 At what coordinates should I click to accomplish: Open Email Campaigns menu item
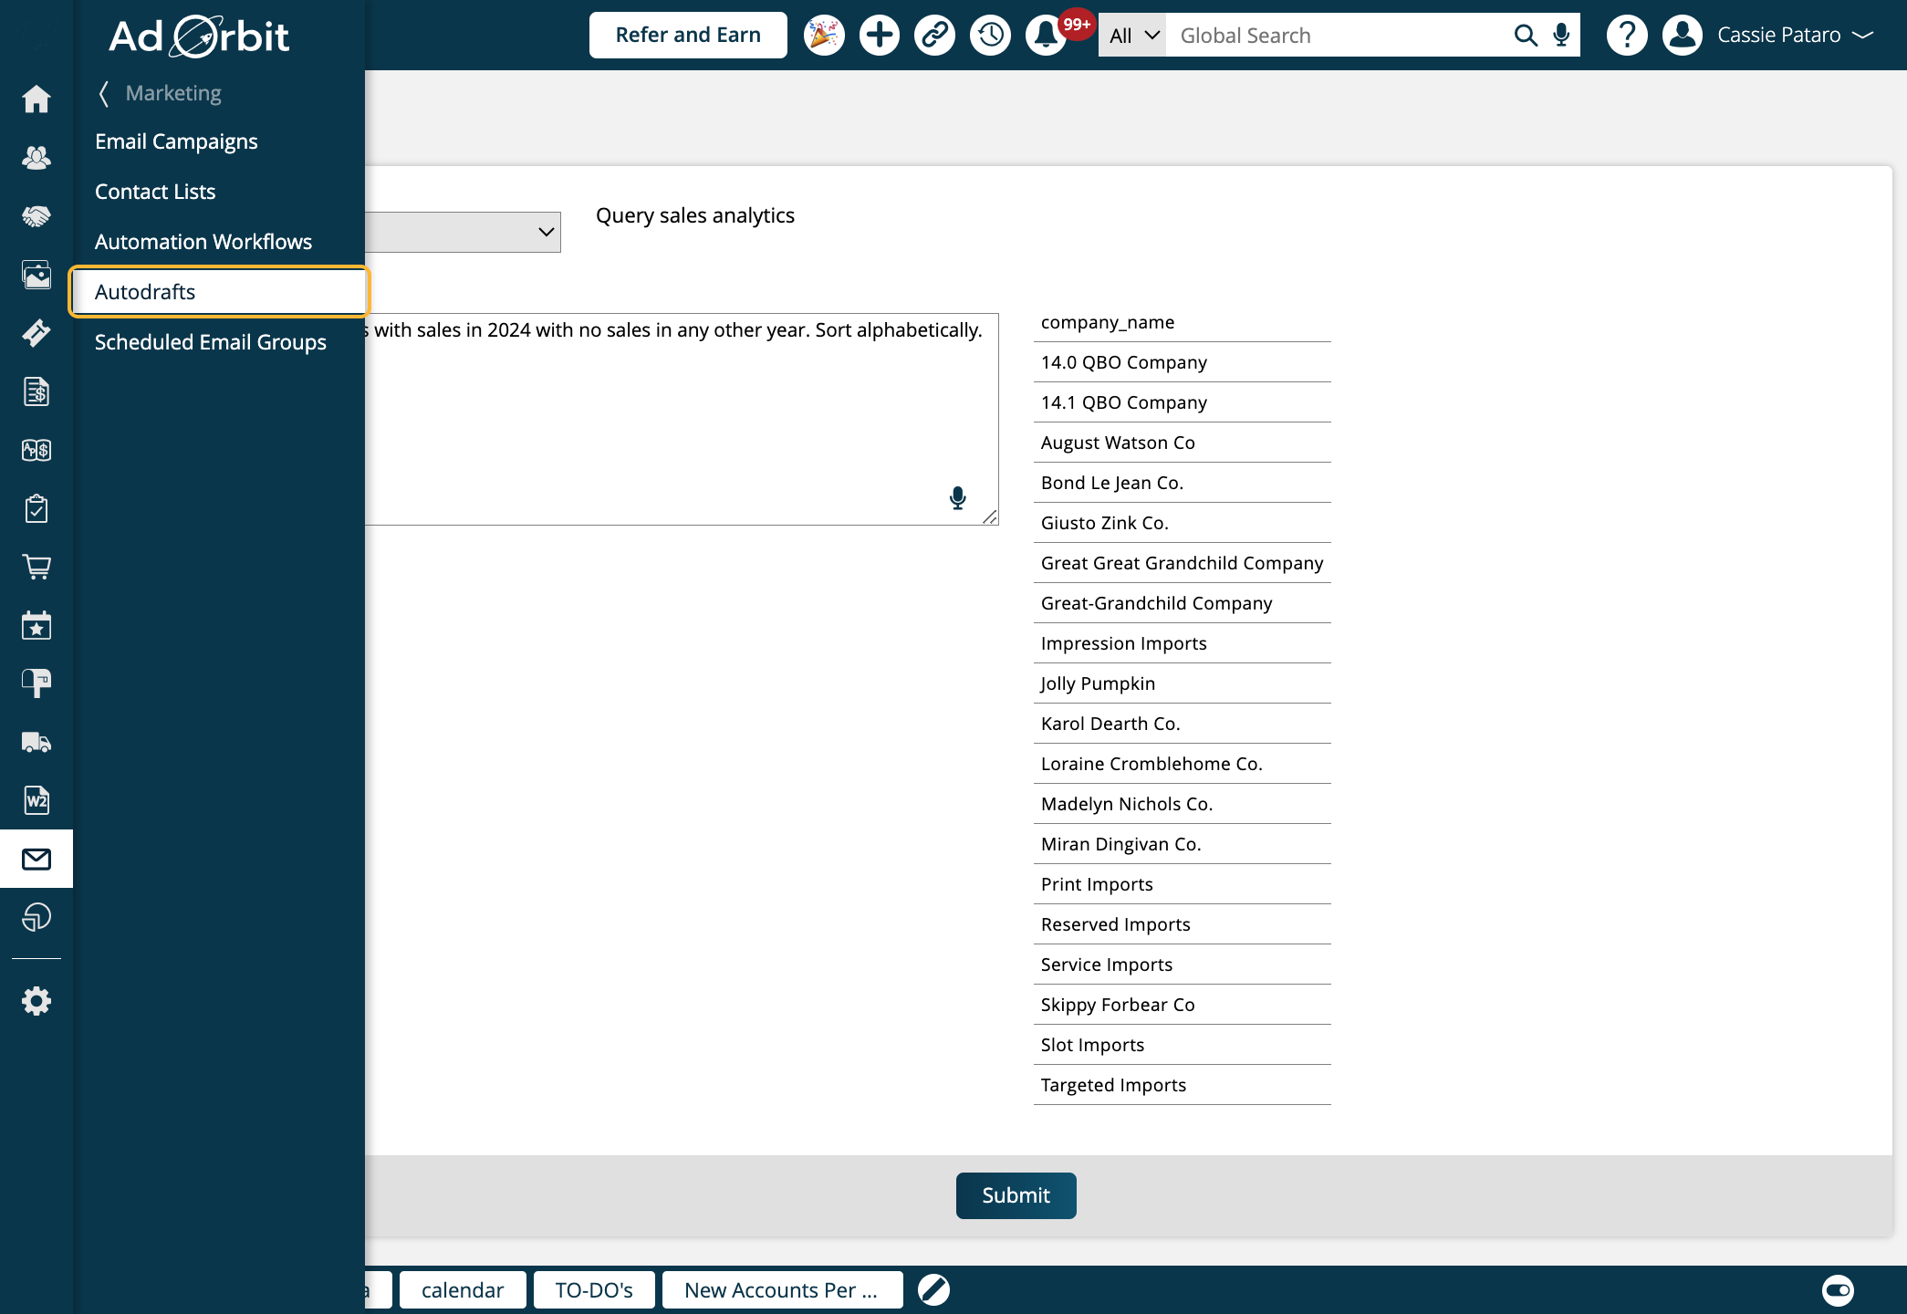(176, 141)
